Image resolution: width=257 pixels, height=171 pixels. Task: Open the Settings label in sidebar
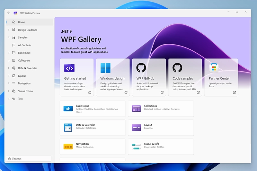(17, 158)
